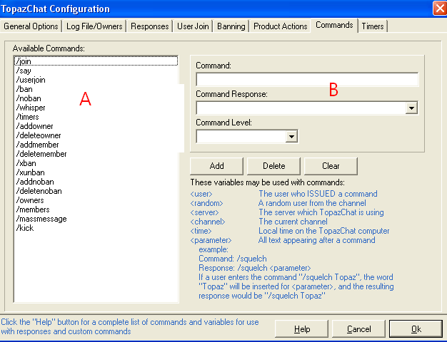Click the Delete command button

[273, 166]
